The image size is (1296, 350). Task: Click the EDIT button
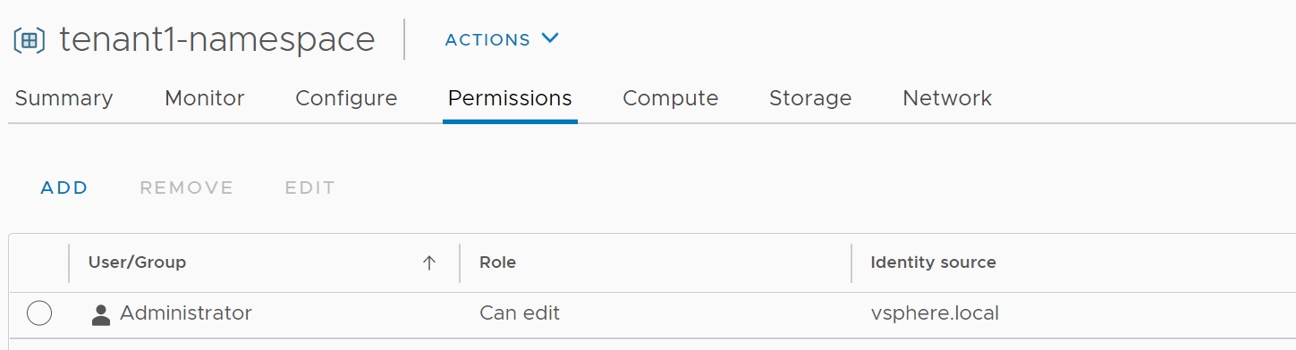click(310, 187)
